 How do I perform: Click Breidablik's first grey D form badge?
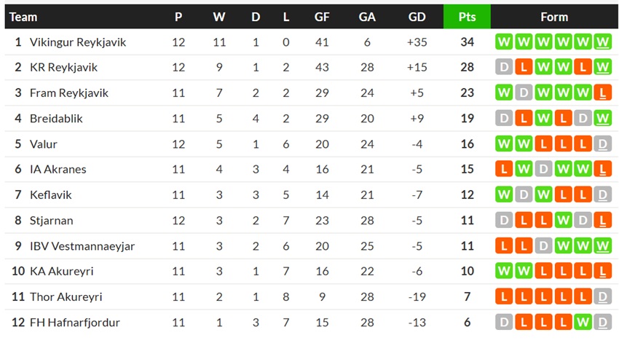pos(504,118)
